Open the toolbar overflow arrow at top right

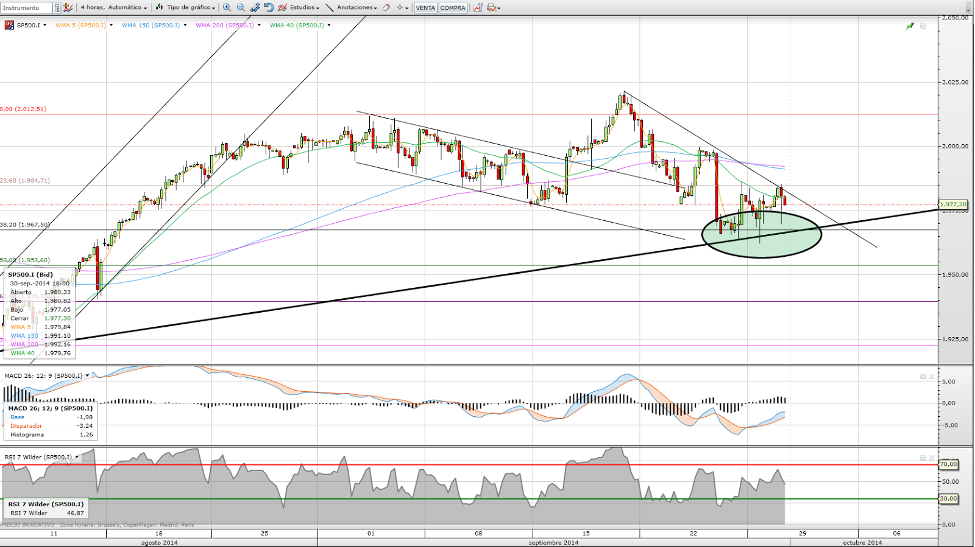coord(969,7)
